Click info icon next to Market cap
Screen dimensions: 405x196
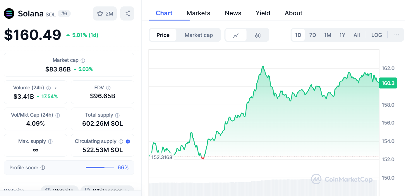click(x=83, y=60)
